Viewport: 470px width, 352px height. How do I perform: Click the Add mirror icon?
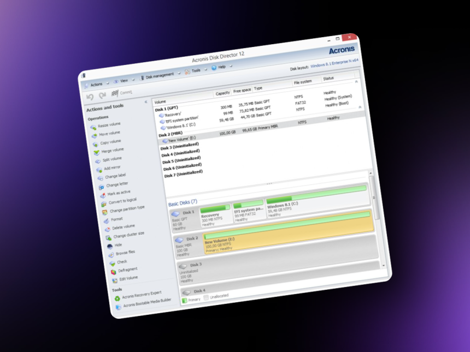coord(99,170)
